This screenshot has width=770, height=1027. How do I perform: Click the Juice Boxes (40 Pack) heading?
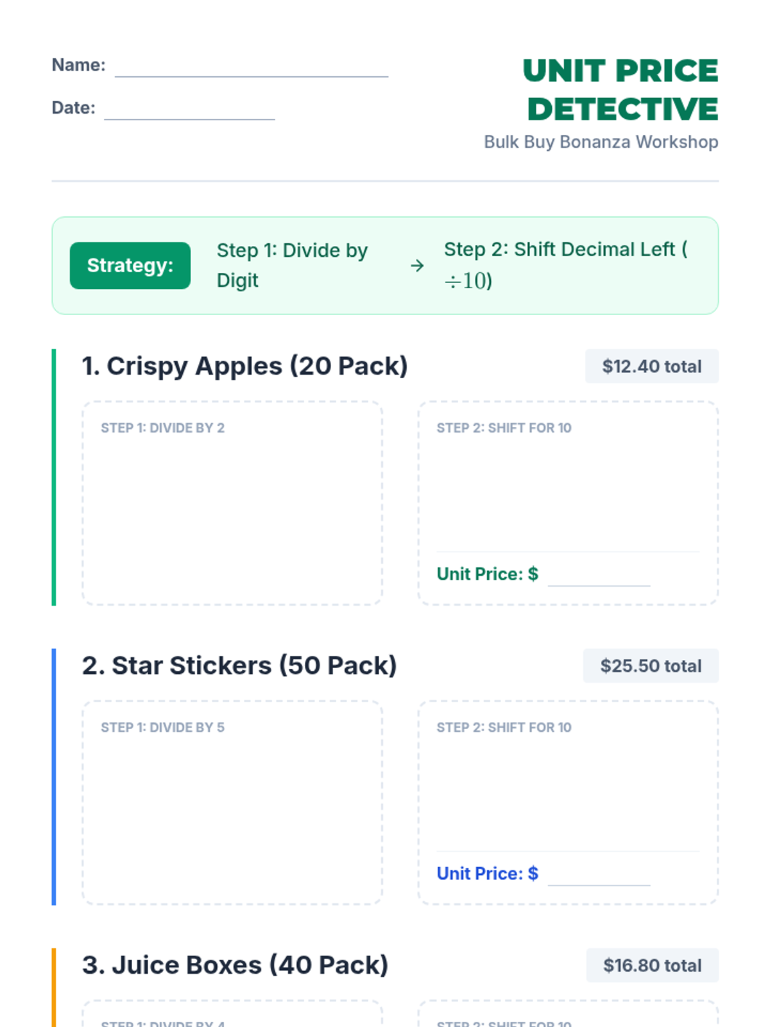tap(235, 965)
